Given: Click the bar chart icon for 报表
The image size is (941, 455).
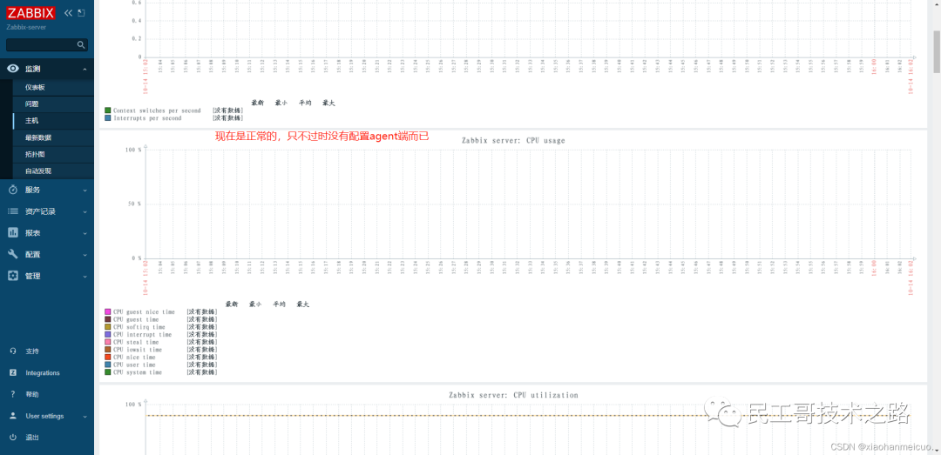Looking at the screenshot, I should [x=13, y=232].
